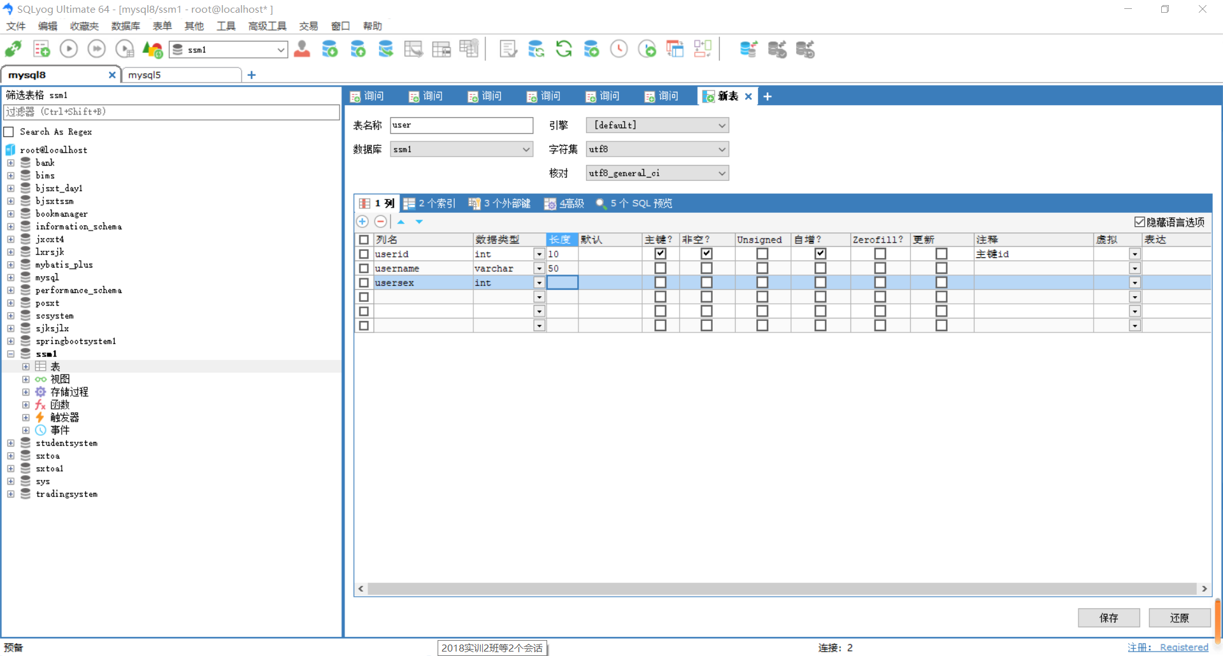1223x656 pixels.
Task: Click the 表 tables node icon under ssm1
Action: pyautogui.click(x=41, y=366)
